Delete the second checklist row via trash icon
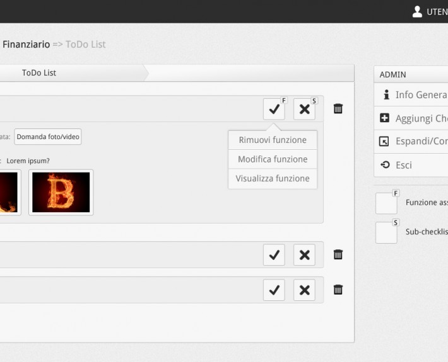 338,254
